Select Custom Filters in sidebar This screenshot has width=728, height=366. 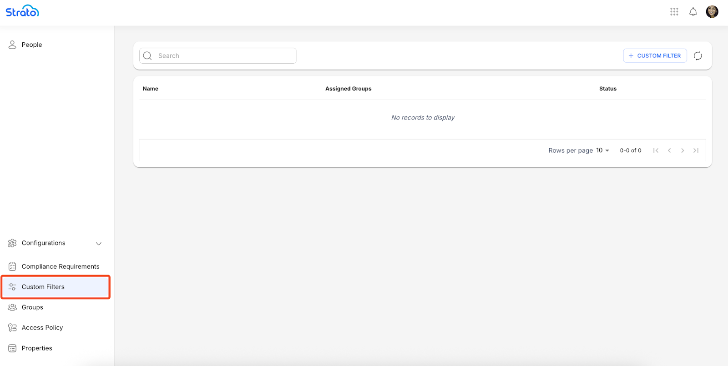coord(43,287)
